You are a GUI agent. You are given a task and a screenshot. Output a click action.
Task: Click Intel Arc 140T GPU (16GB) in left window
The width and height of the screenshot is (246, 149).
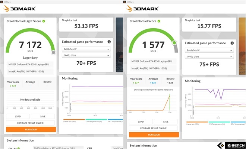pyautogui.click(x=30, y=71)
